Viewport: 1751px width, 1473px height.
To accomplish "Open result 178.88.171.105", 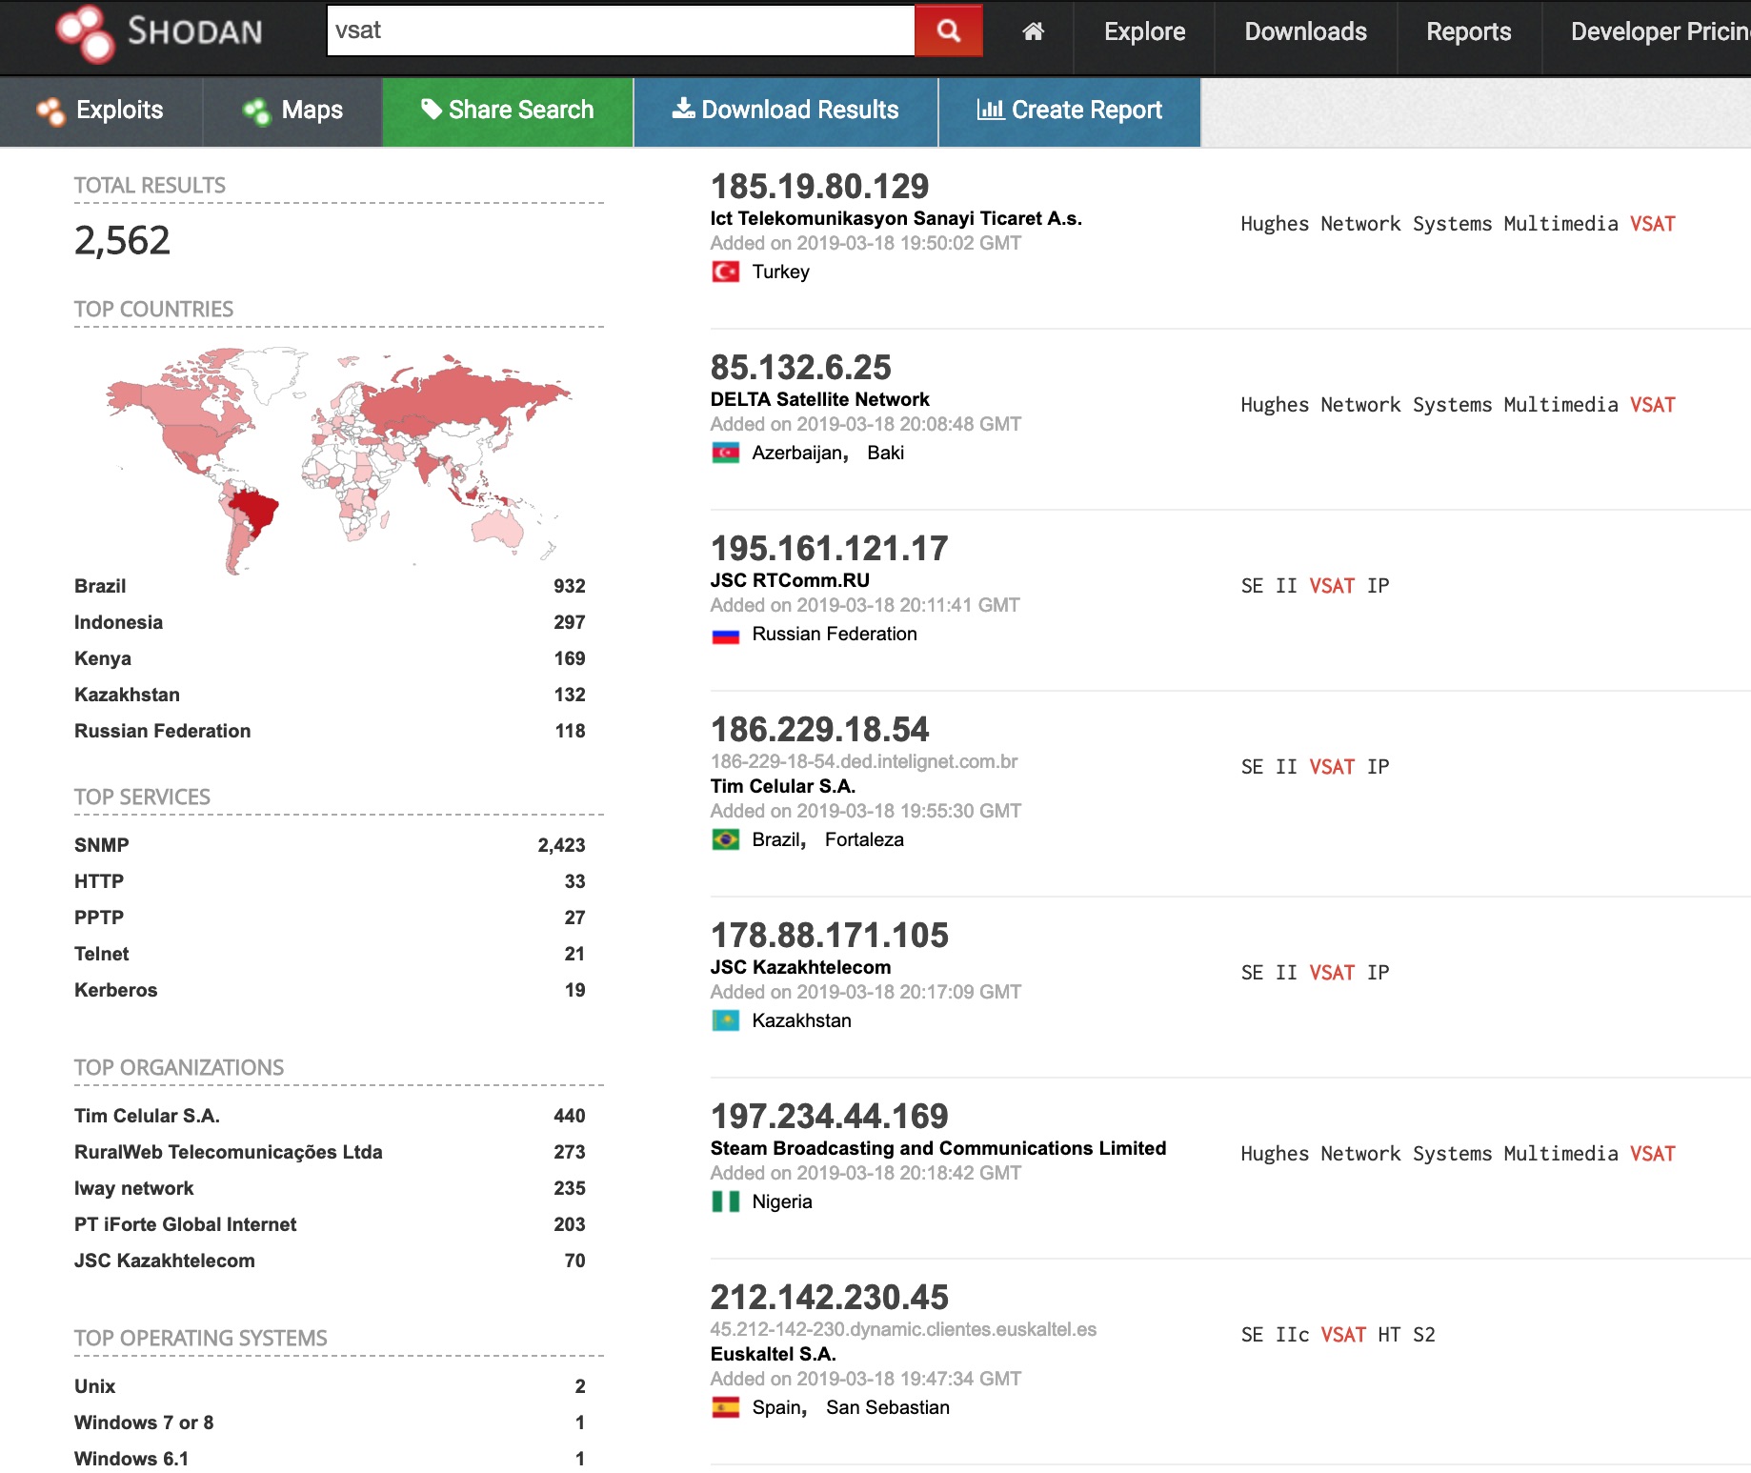I will coord(830,936).
